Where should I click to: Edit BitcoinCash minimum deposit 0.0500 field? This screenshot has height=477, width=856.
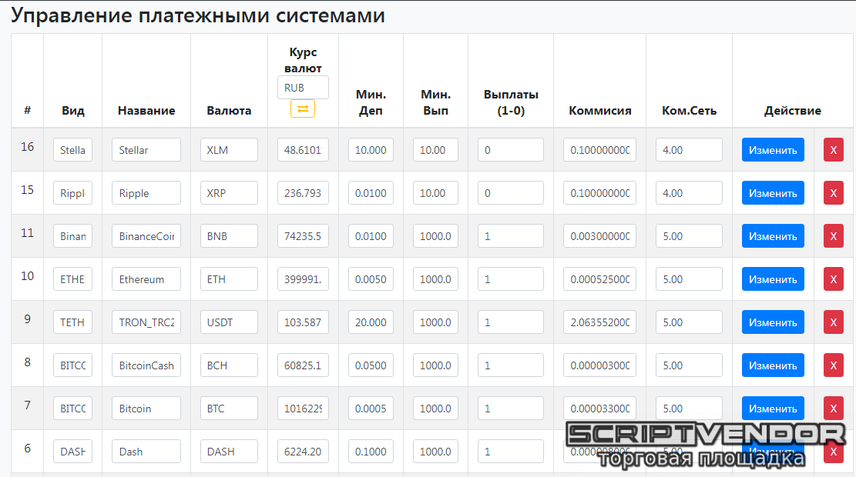click(371, 365)
